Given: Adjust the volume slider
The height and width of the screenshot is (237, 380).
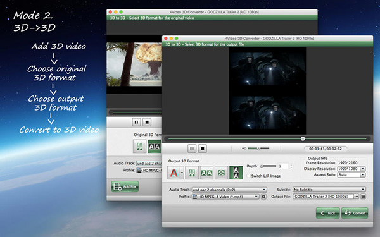Looking at the screenshot, I should coord(258,149).
